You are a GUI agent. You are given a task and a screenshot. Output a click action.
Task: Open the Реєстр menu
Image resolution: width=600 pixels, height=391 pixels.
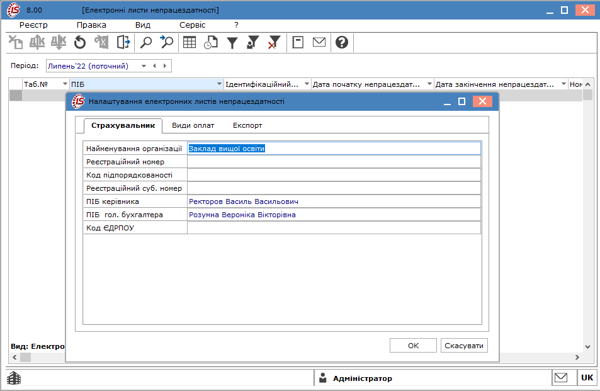[33, 25]
